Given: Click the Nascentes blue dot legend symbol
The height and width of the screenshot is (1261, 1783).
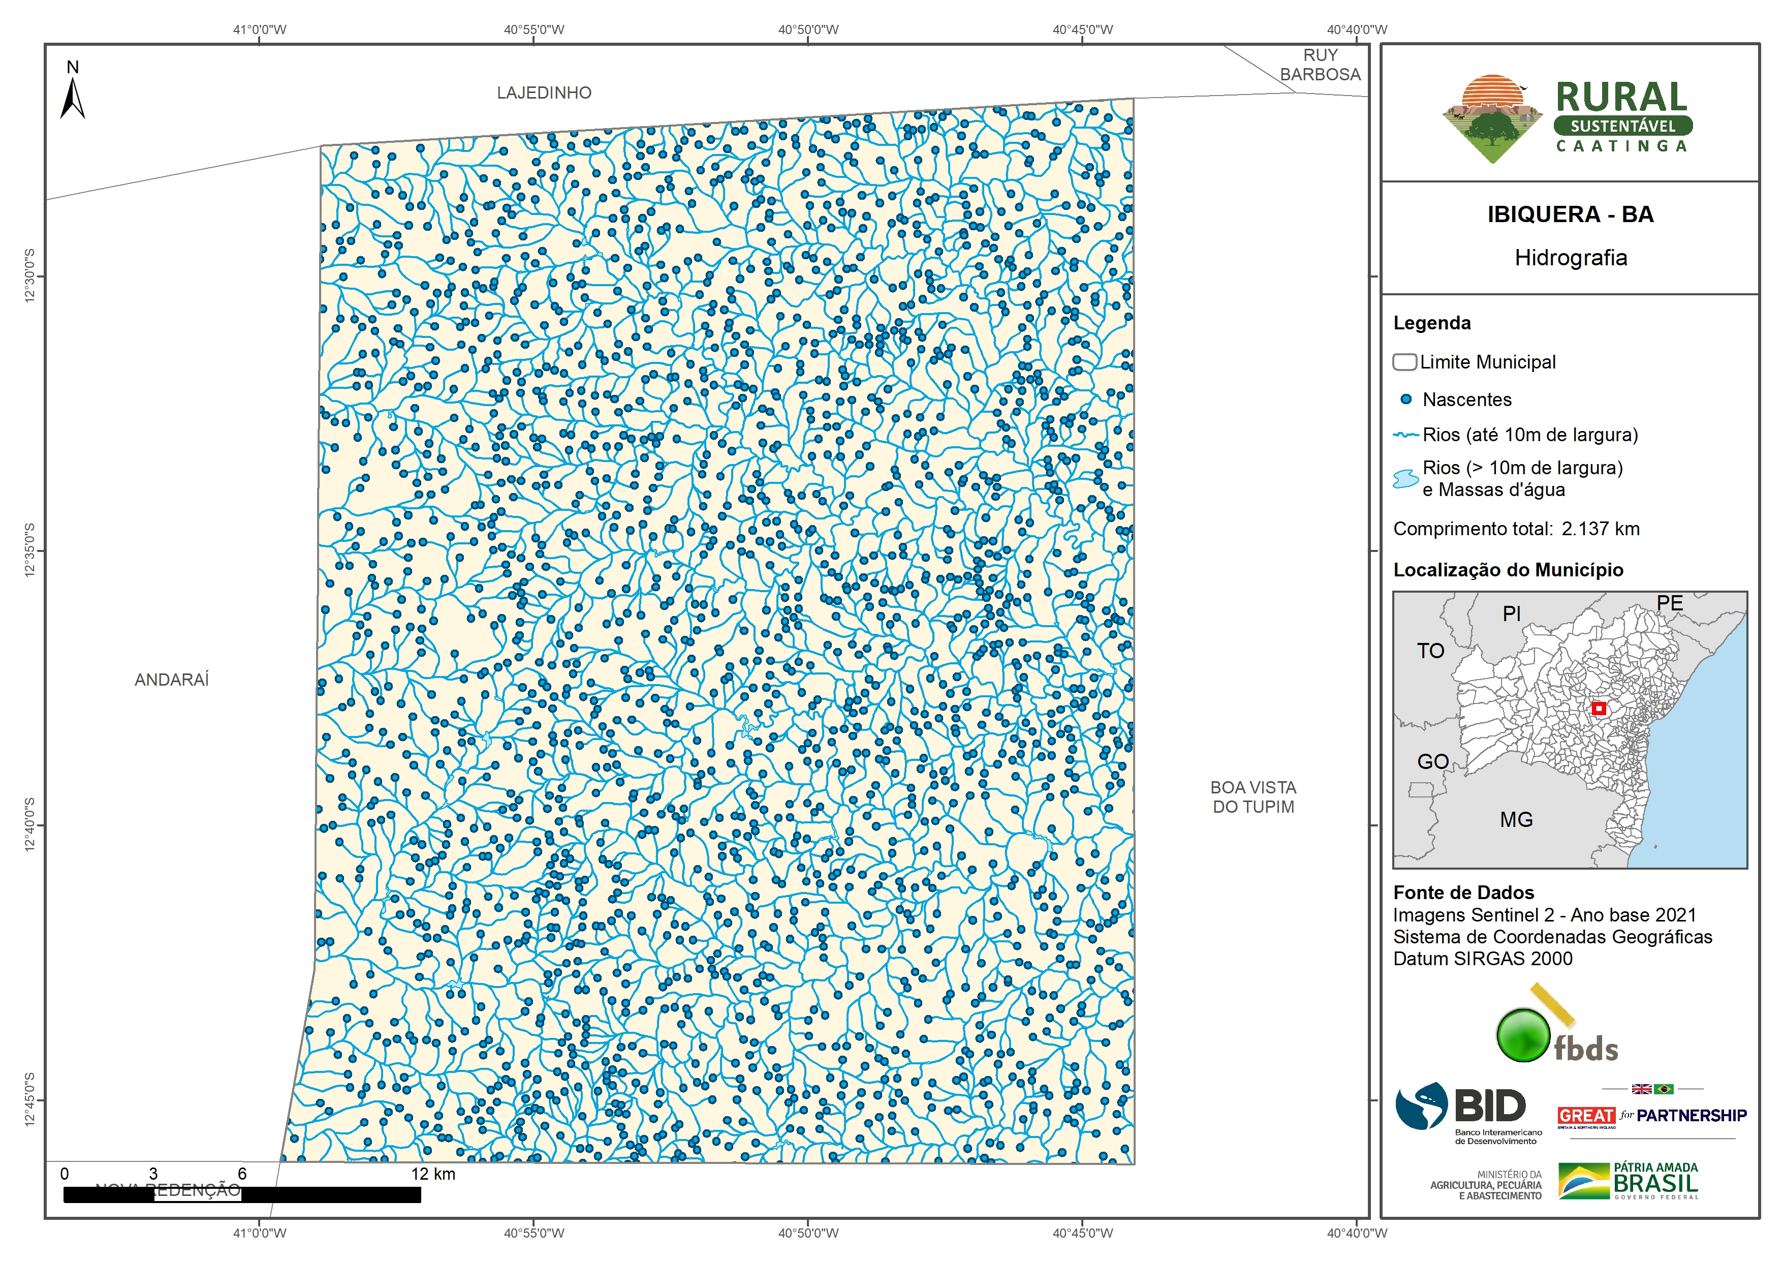Looking at the screenshot, I should point(1405,399).
